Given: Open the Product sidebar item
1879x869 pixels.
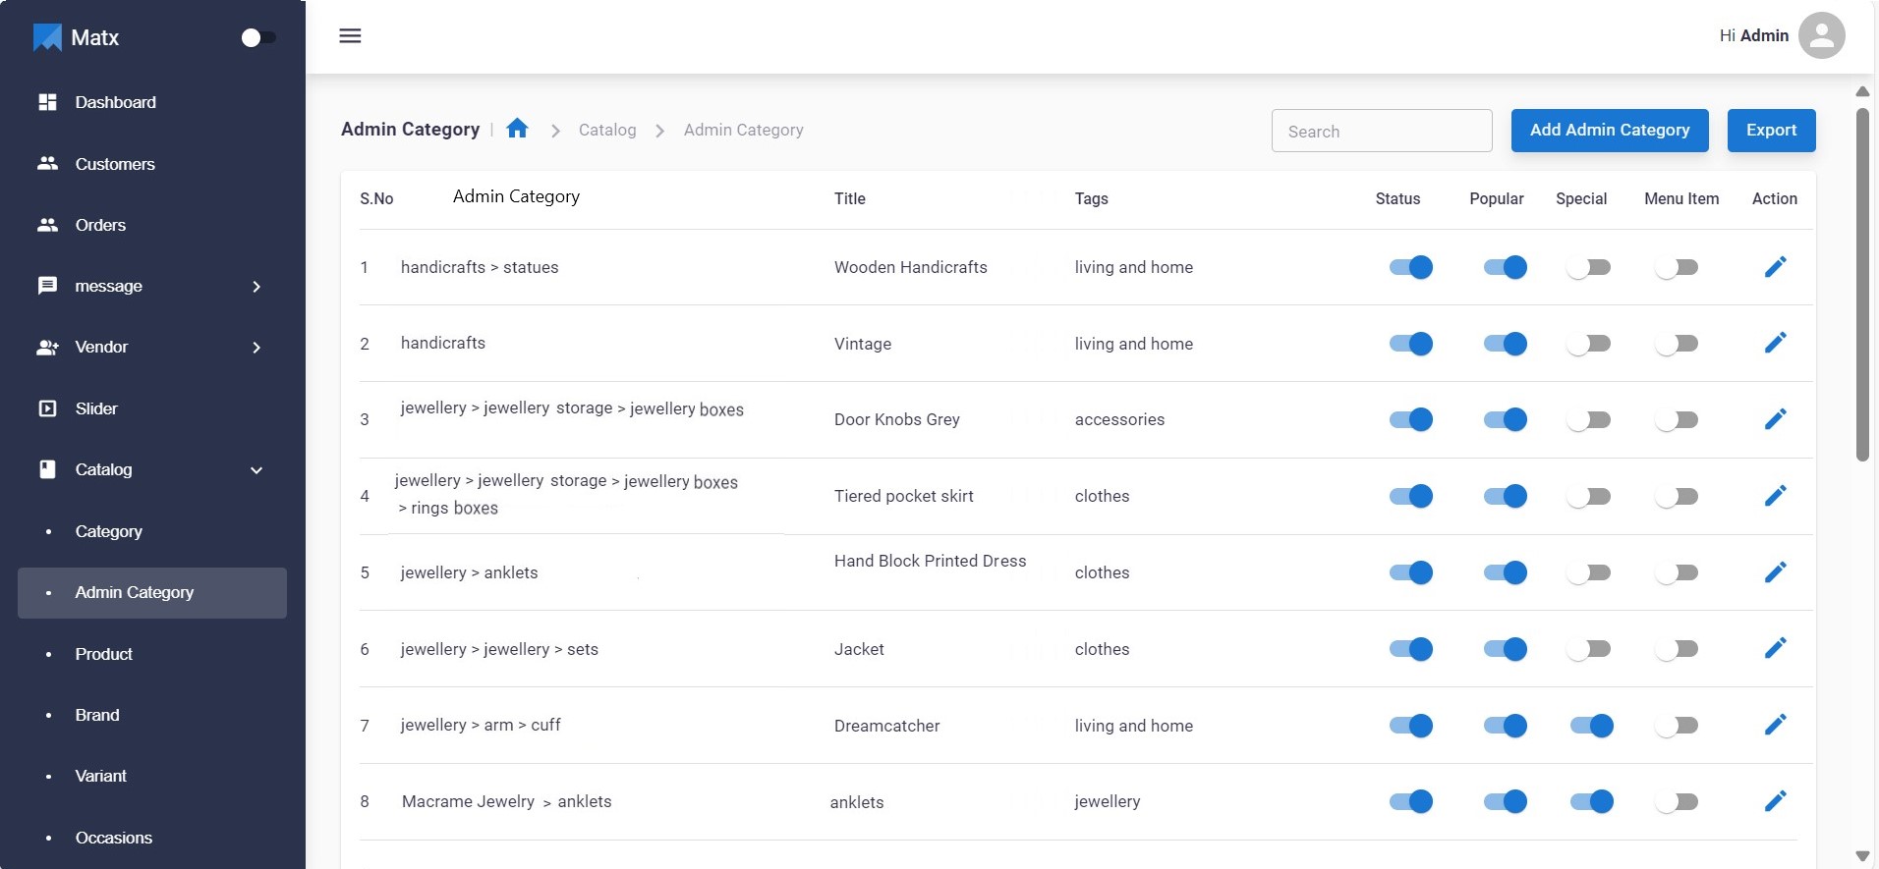Looking at the screenshot, I should 104,654.
